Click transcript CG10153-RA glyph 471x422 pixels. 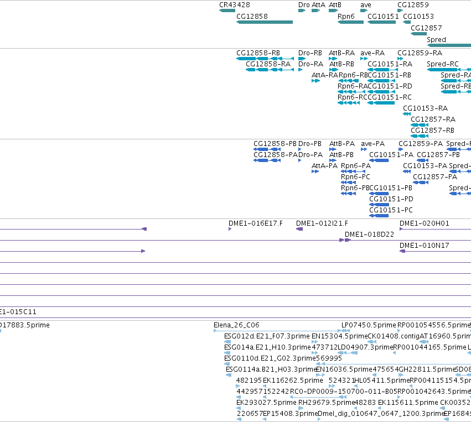407,114
